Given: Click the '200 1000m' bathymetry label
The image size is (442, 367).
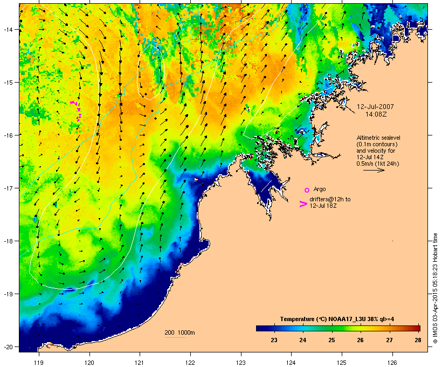Looking at the screenshot, I should (179, 332).
